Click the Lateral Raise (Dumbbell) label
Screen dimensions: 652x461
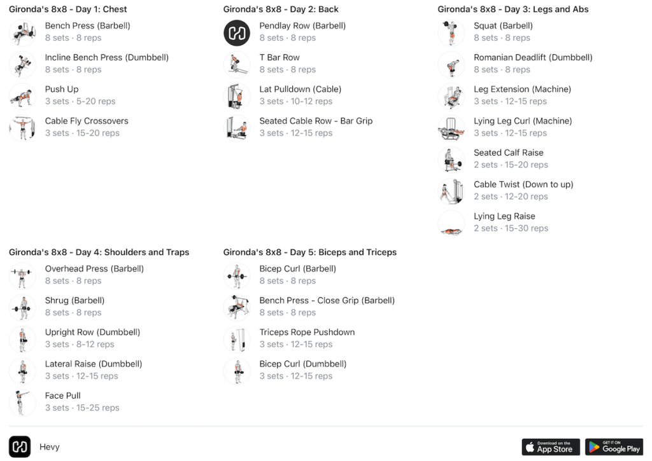tap(94, 364)
